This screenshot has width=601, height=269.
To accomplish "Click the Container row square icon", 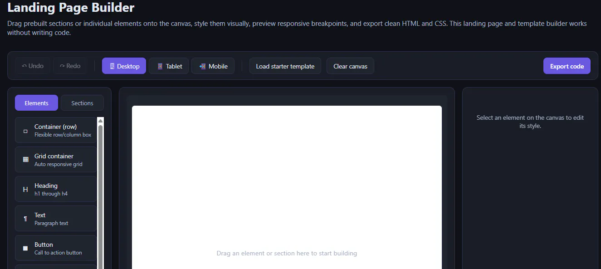I will [x=25, y=131].
